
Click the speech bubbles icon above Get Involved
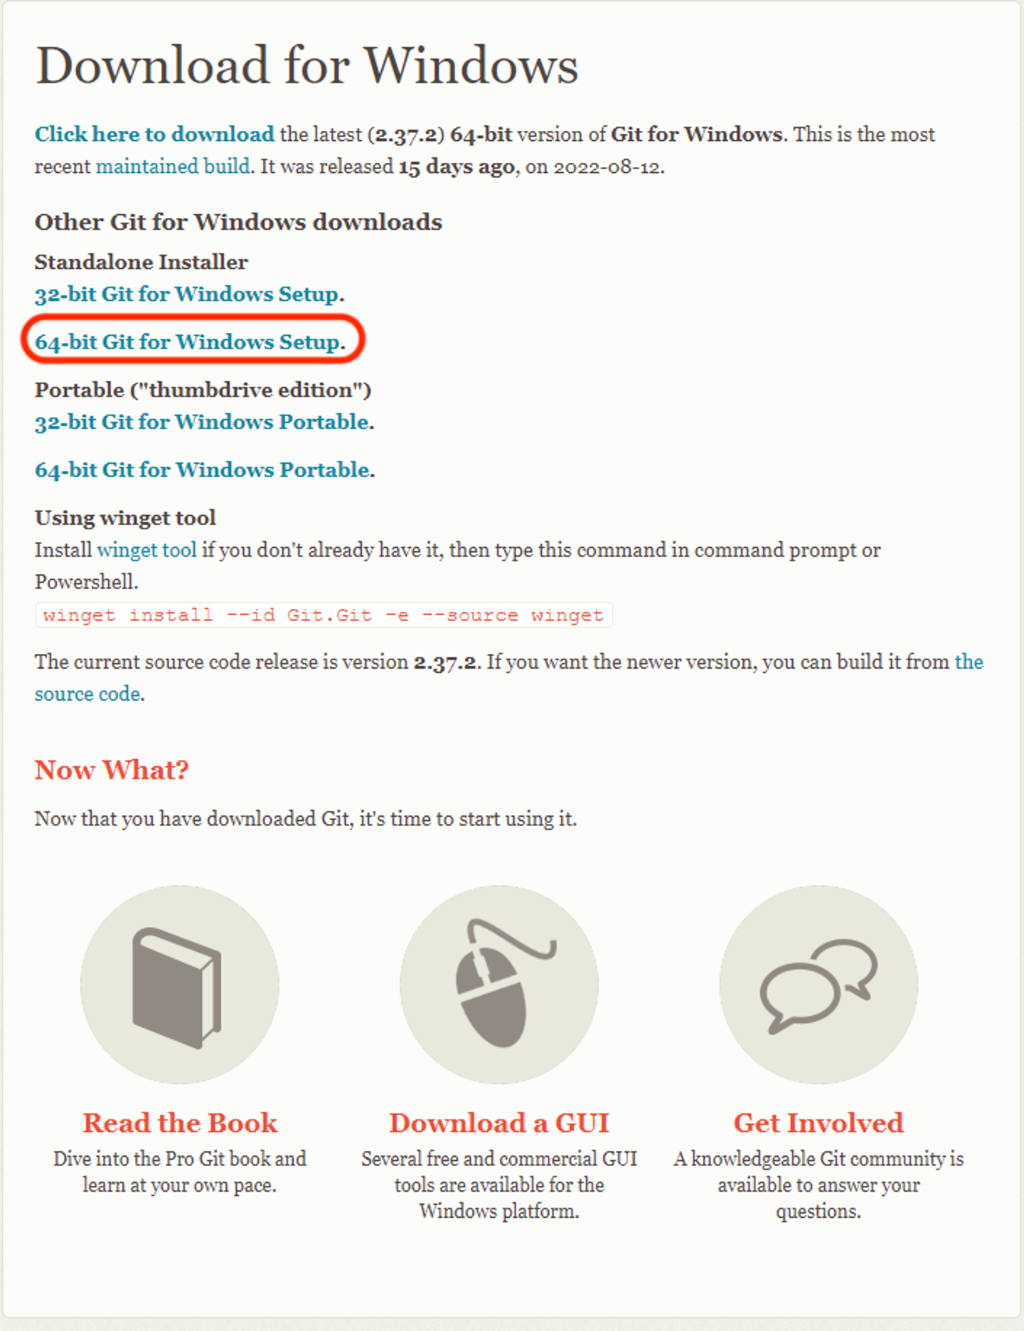click(818, 985)
